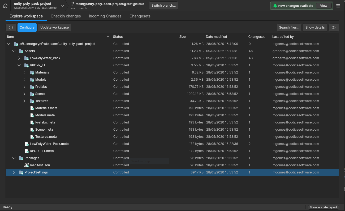Open the hamburger menu at top right

point(338,6)
